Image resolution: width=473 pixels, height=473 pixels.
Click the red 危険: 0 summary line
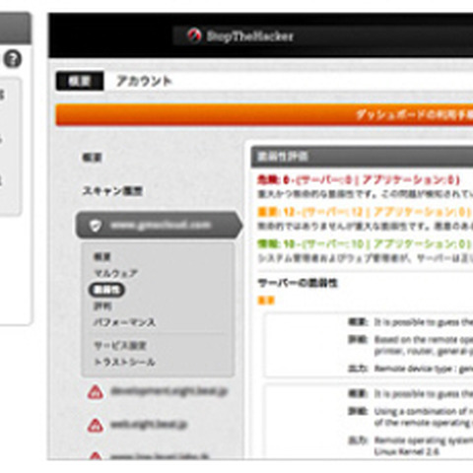358,179
